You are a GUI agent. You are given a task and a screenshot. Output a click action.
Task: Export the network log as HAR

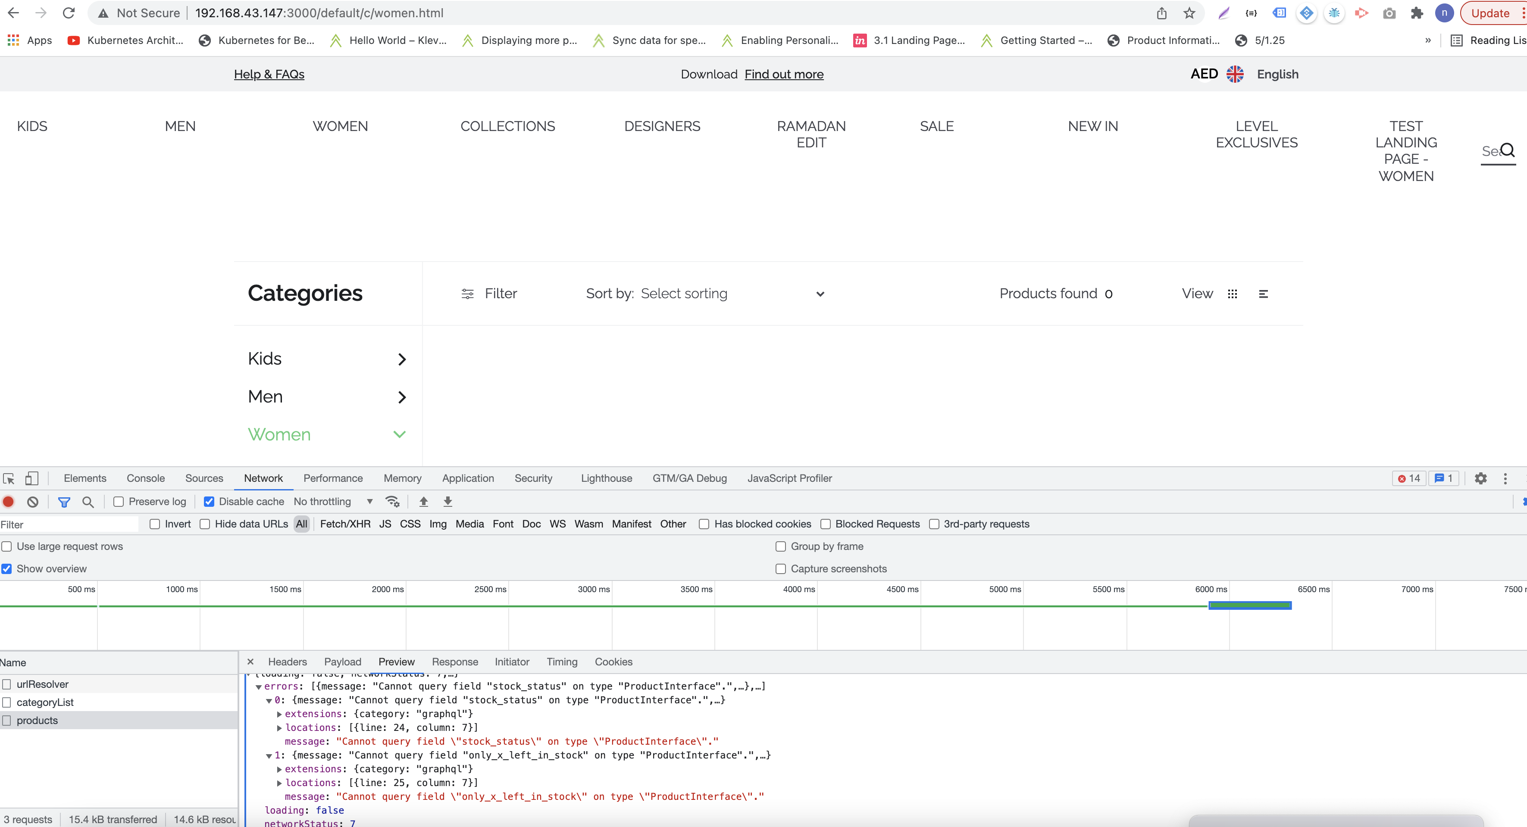click(x=447, y=501)
